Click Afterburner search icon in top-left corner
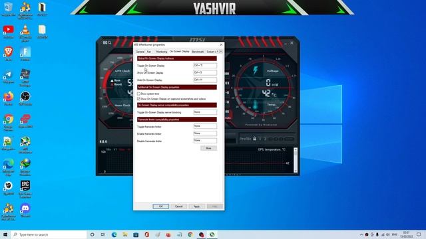 pos(109,42)
